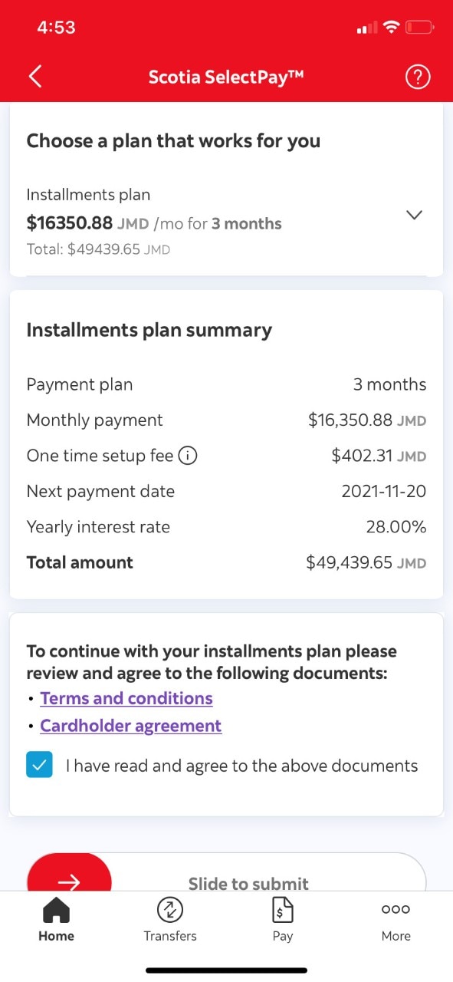Expand the installments plan chevron
This screenshot has width=453, height=982.
[x=414, y=215]
